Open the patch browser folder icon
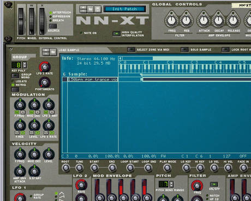 point(91,9)
